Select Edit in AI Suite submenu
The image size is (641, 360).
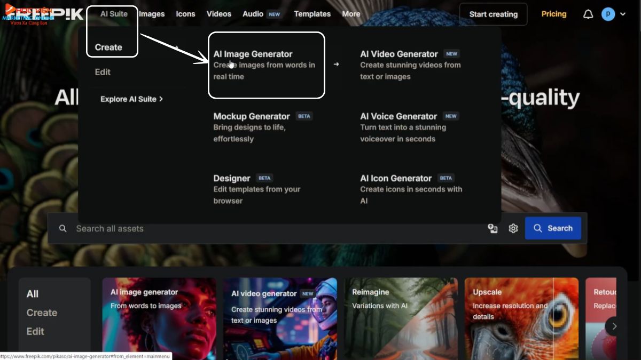point(103,72)
